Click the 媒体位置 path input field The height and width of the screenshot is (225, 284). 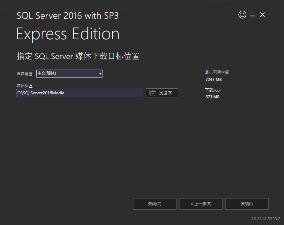click(x=80, y=93)
